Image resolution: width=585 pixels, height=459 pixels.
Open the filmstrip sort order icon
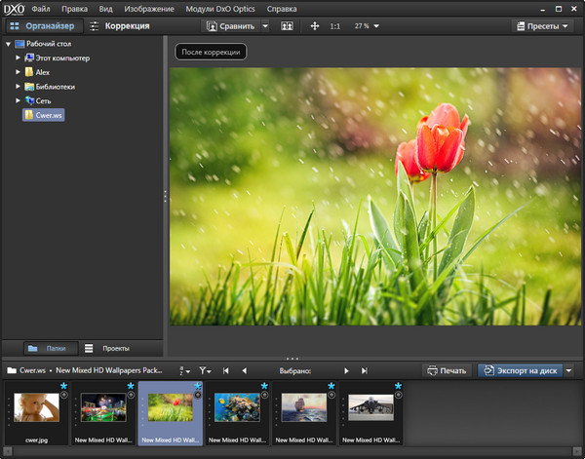(x=184, y=371)
